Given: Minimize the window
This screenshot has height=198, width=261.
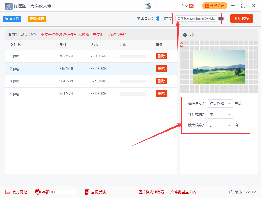Looking at the screenshot, I should 233,6.
